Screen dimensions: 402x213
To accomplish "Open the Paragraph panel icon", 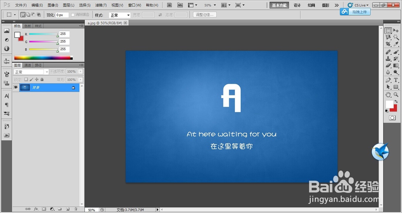I will tap(7, 105).
